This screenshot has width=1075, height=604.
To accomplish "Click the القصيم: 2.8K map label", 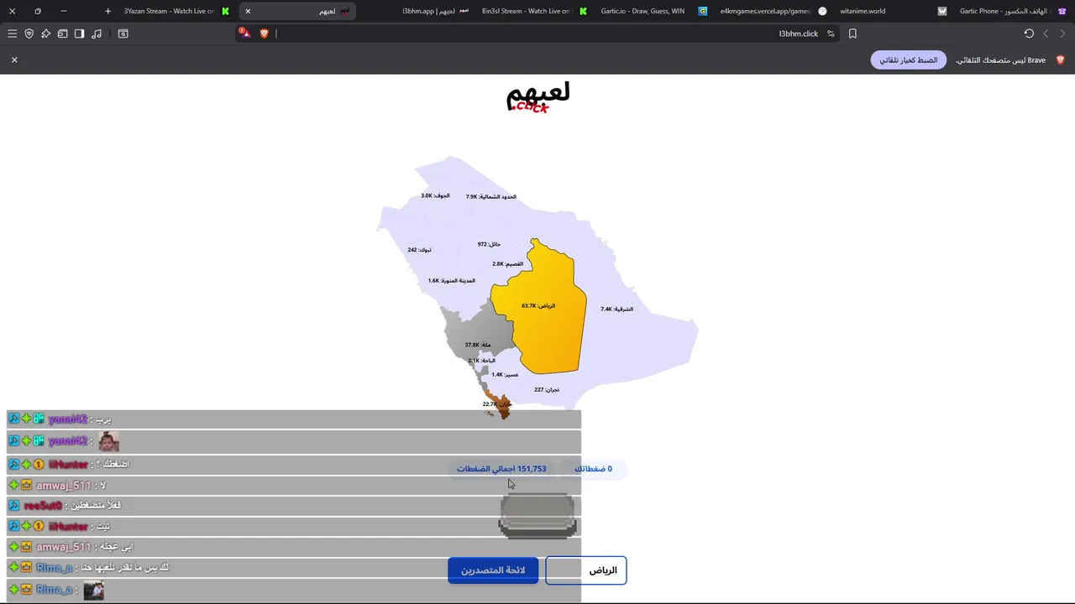I will coord(507,264).
